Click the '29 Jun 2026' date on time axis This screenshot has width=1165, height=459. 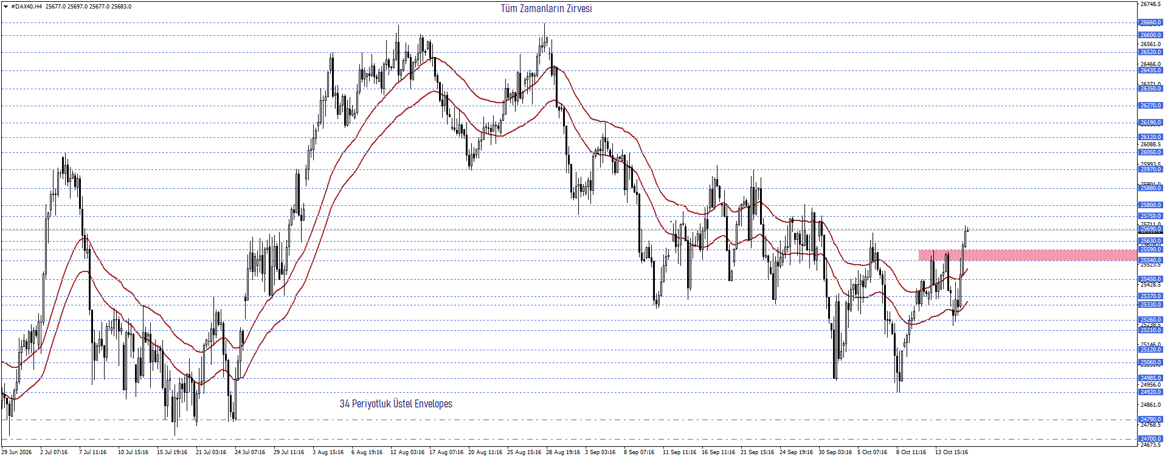[16, 452]
